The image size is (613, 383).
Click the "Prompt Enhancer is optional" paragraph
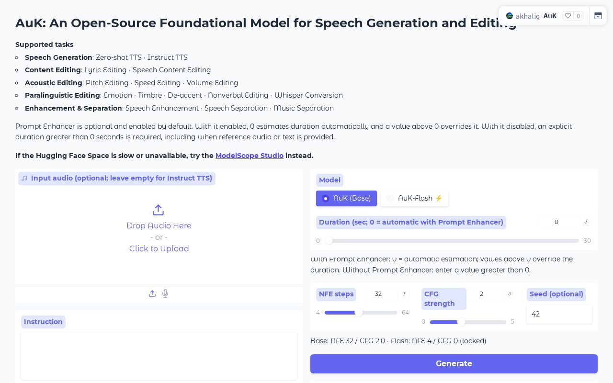click(294, 132)
